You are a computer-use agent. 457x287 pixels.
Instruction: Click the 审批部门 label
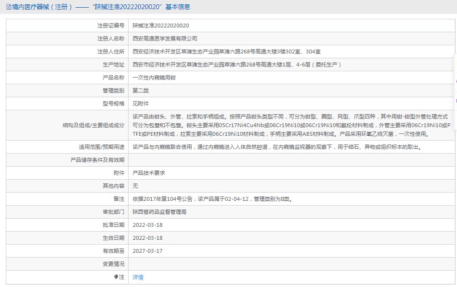click(113, 212)
